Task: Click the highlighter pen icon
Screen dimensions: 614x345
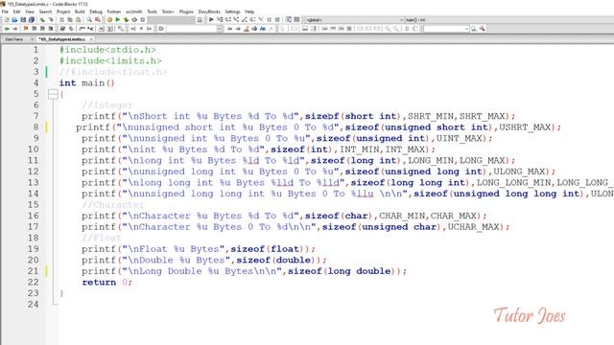Action: pos(247,29)
